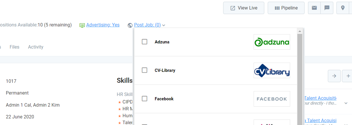352x125 pixels.
Task: Click the map location pin icon
Action: [343, 8]
